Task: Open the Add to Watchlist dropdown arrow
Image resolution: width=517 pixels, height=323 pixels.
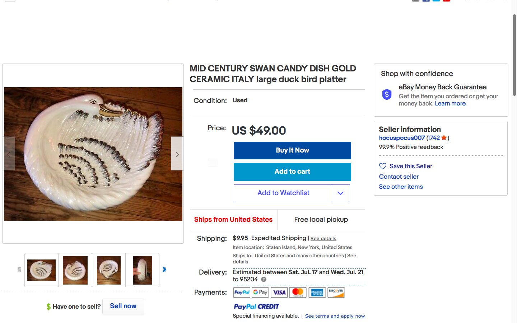Action: pyautogui.click(x=341, y=193)
